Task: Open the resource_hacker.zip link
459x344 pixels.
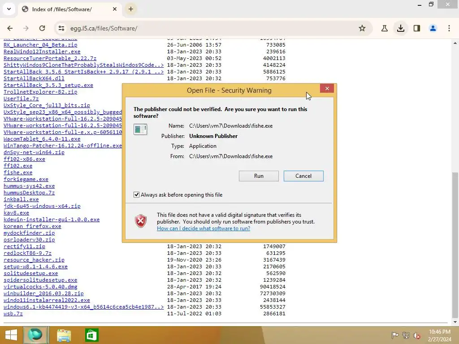Action: click(x=34, y=260)
